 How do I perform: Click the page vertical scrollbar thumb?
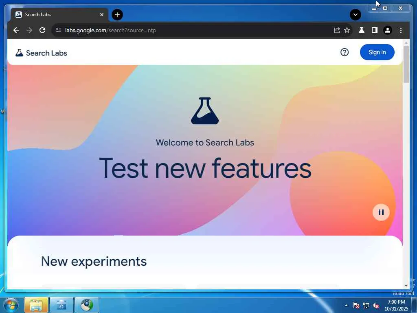point(406,64)
